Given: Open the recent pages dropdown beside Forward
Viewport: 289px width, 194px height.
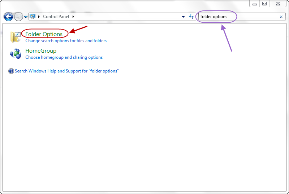Looking at the screenshot, I should pos(26,17).
